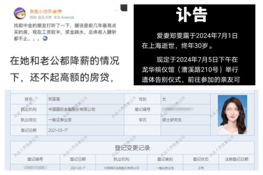The width and height of the screenshot is (263, 175).
Task: Click the "来自 Android" source label
Action: 60,17
